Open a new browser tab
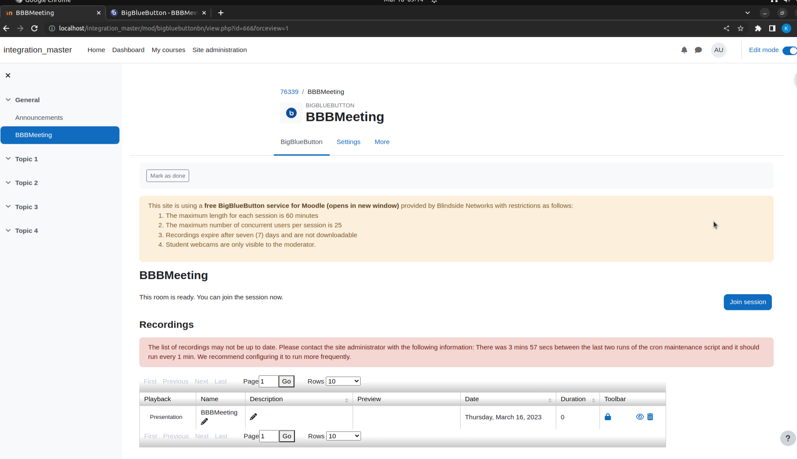The width and height of the screenshot is (797, 459). pyautogui.click(x=221, y=13)
